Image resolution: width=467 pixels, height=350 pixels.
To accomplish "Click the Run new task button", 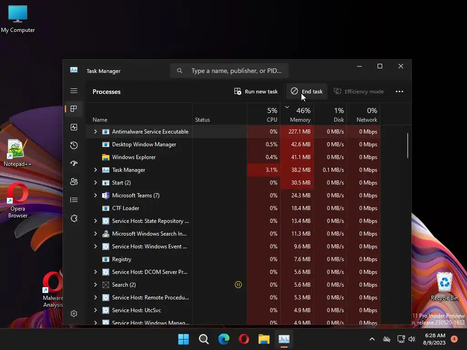I will [x=256, y=91].
